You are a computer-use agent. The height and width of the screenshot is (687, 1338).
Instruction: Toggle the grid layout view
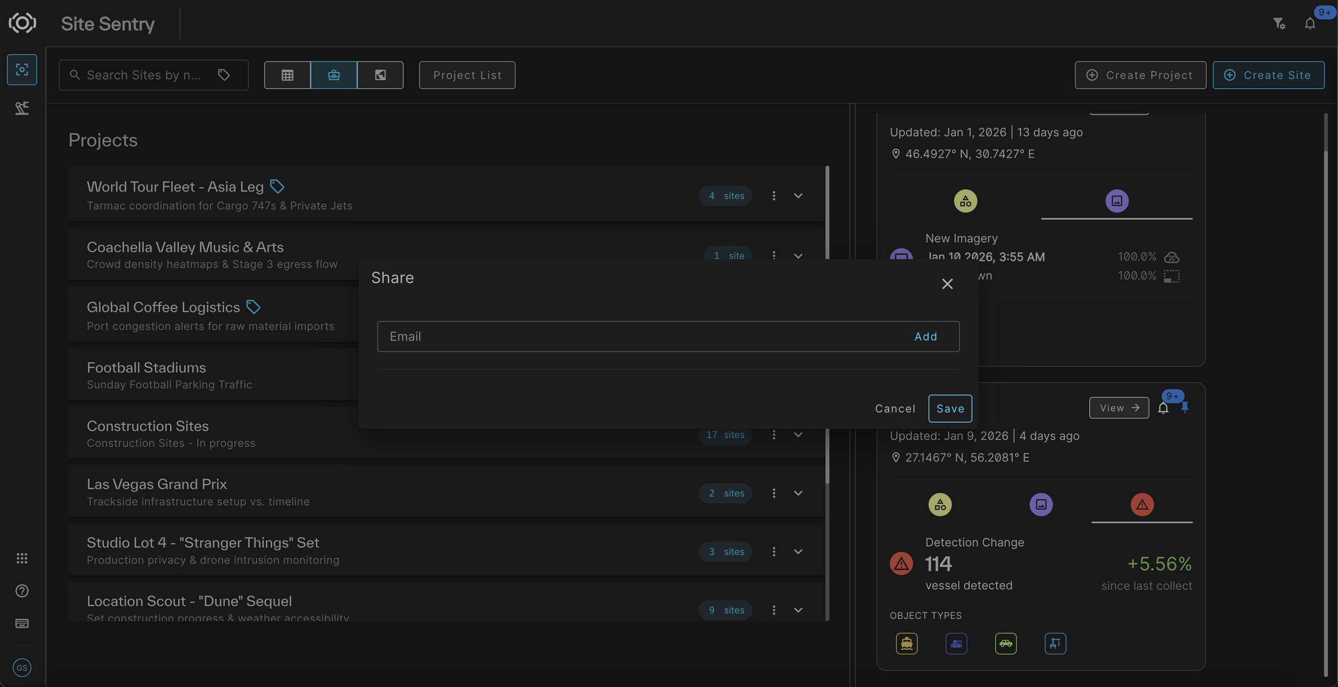(x=287, y=75)
